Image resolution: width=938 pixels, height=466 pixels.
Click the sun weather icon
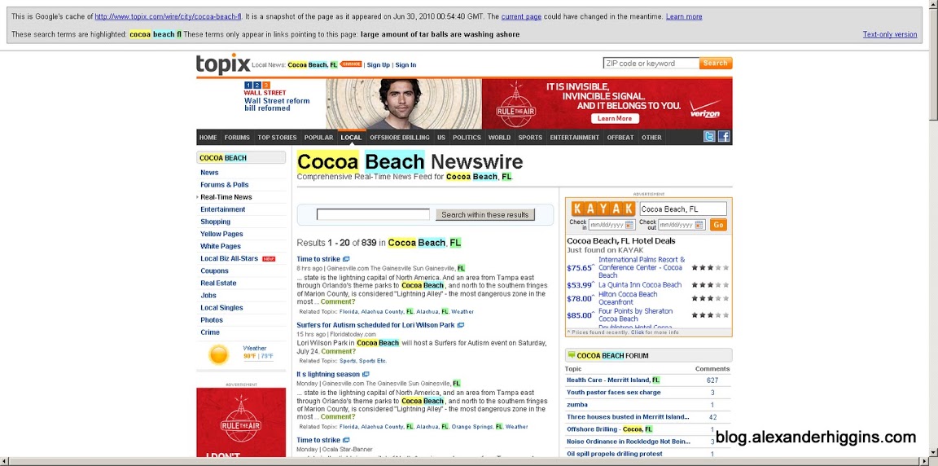(219, 355)
